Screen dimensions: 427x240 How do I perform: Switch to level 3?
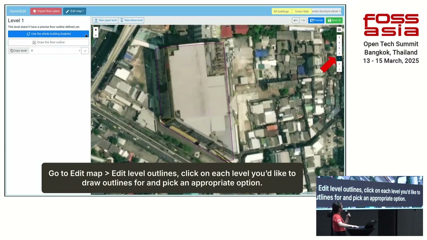[339, 48]
